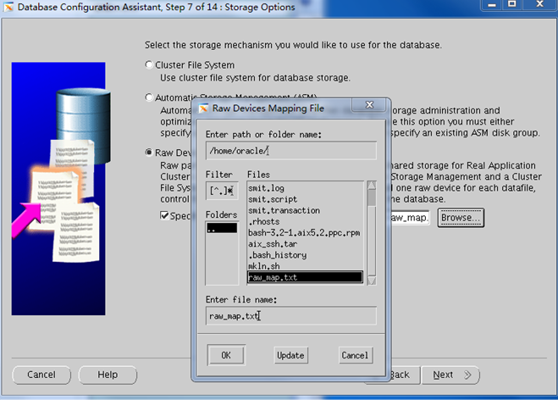This screenshot has width=558, height=400.
Task: Click the Files list scroll up arrow
Action: click(x=372, y=186)
